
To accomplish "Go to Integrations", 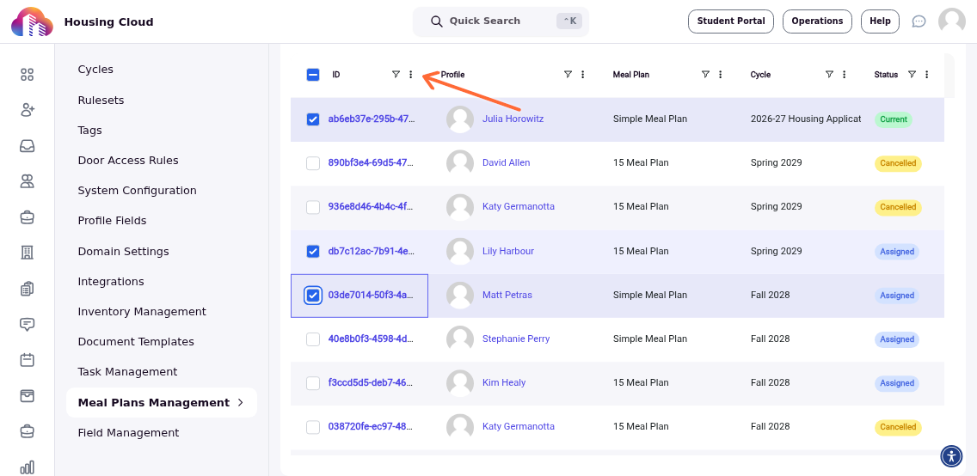I will (x=111, y=282).
